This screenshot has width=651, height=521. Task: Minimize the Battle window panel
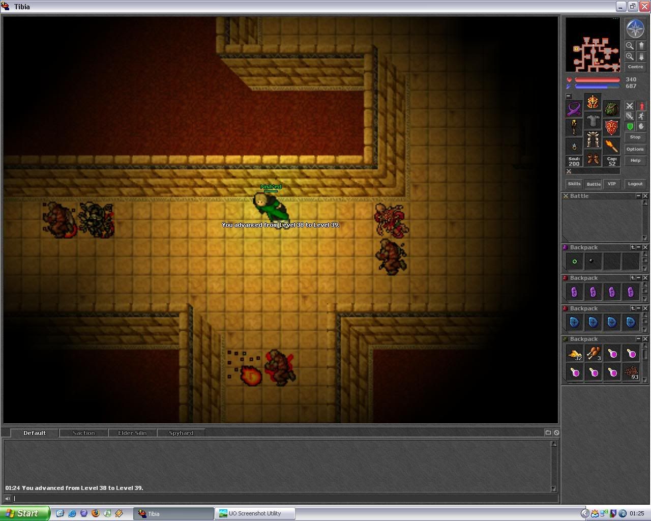(639, 196)
